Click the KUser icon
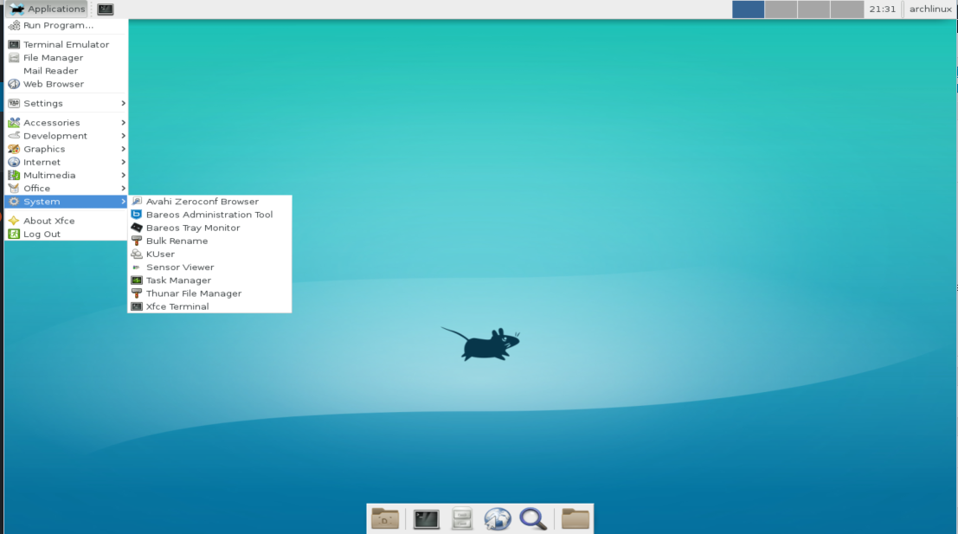 point(137,254)
